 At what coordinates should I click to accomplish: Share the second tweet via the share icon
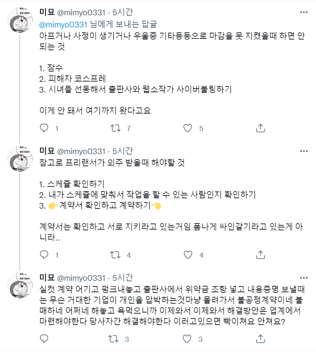(261, 254)
